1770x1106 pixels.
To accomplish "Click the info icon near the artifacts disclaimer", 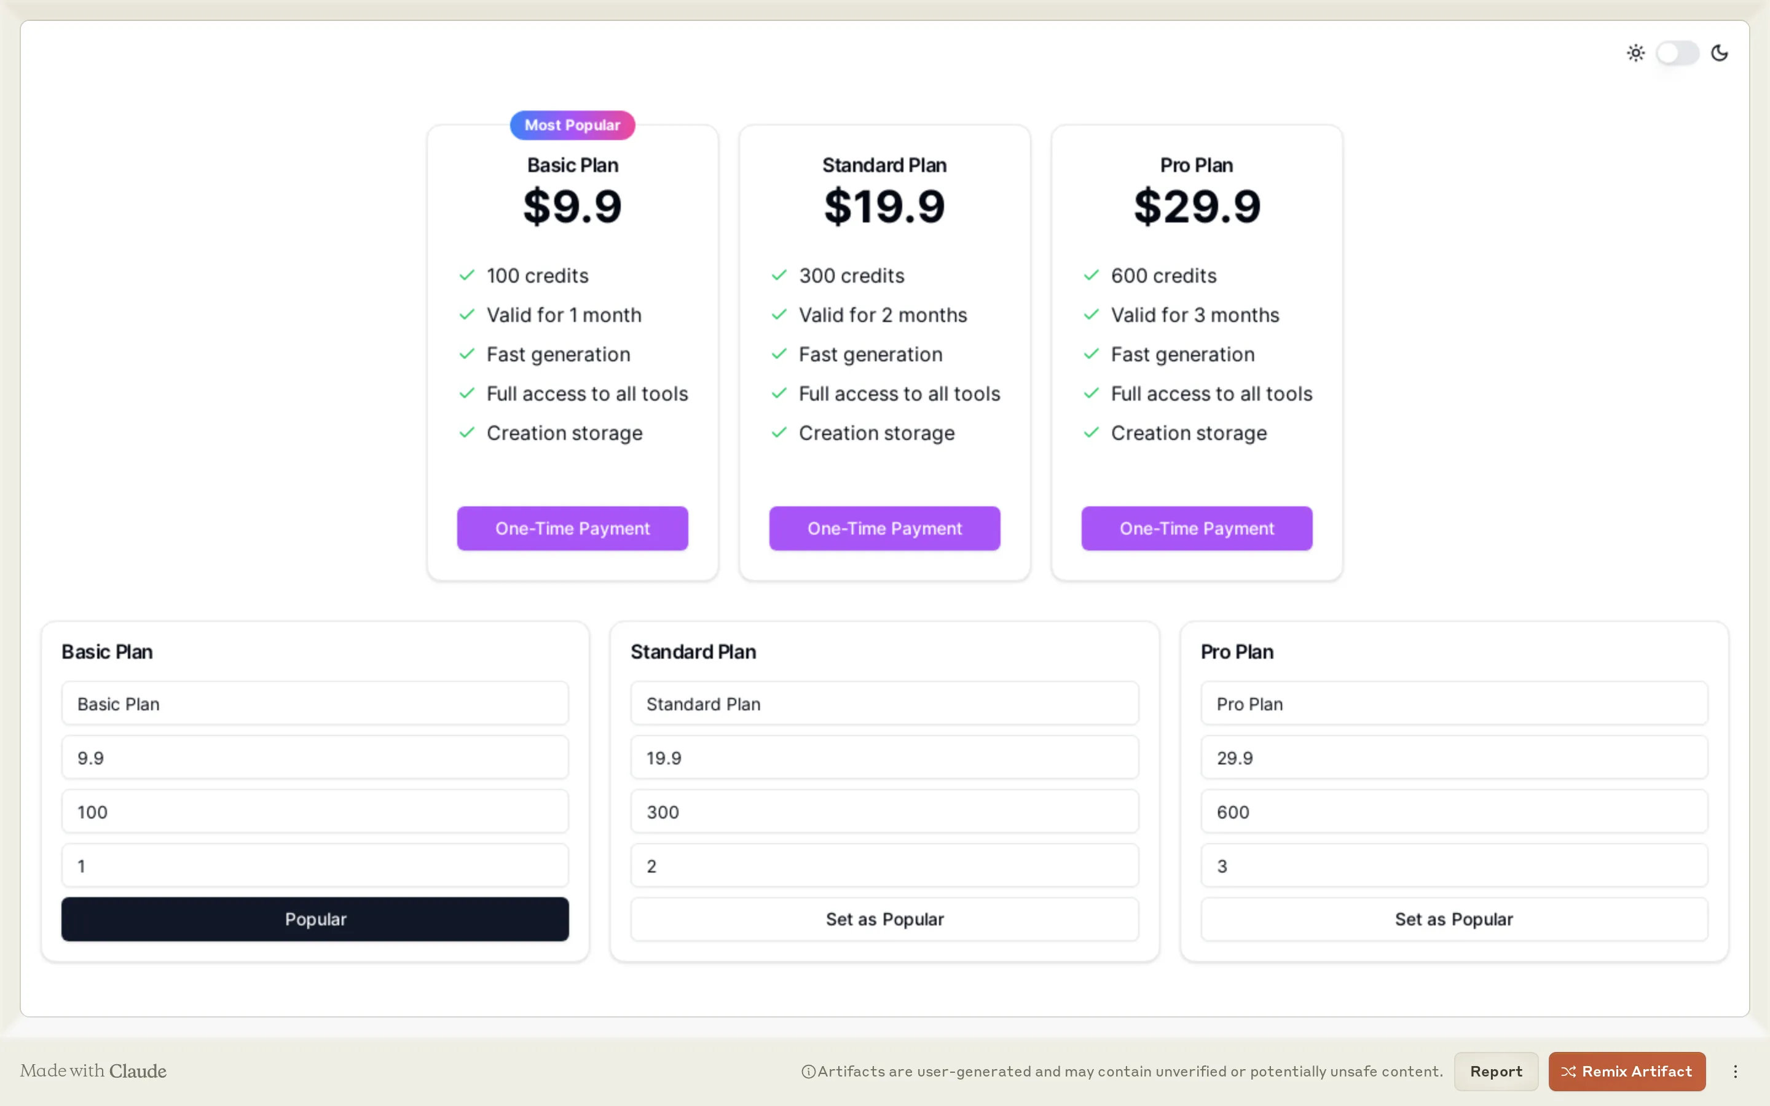I will point(808,1071).
